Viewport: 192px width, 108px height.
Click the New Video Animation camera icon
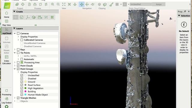[x=40, y=17]
